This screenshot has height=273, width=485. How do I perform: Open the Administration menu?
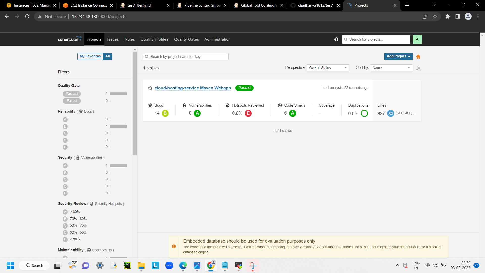coord(217,39)
